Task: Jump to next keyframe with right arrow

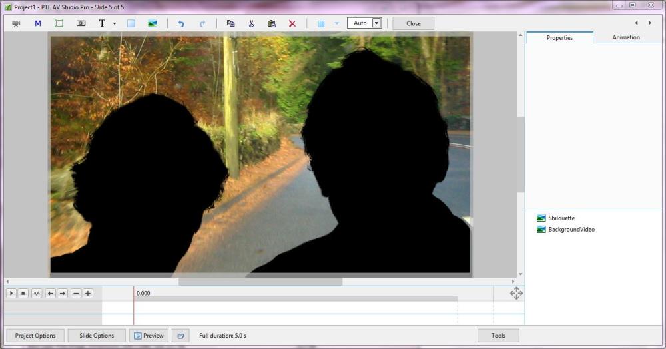Action: pos(63,293)
